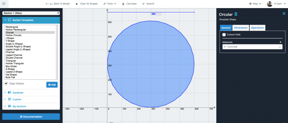
Task: Open the 4 - Concrete material dropdown
Action: click(x=252, y=47)
